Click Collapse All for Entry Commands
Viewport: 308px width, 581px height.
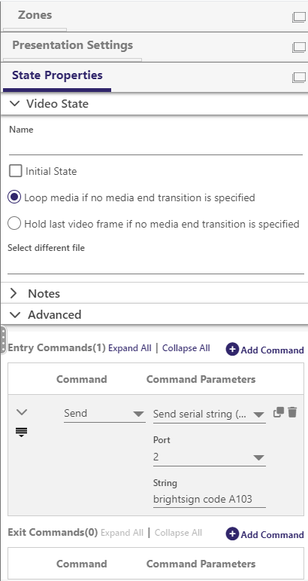pos(186,348)
